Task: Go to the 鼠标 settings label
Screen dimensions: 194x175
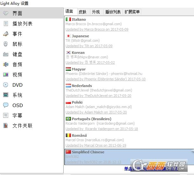Action: click(x=17, y=44)
